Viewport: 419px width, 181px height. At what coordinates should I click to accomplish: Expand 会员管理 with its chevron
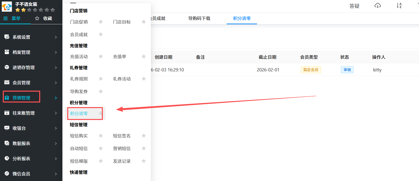(56, 83)
